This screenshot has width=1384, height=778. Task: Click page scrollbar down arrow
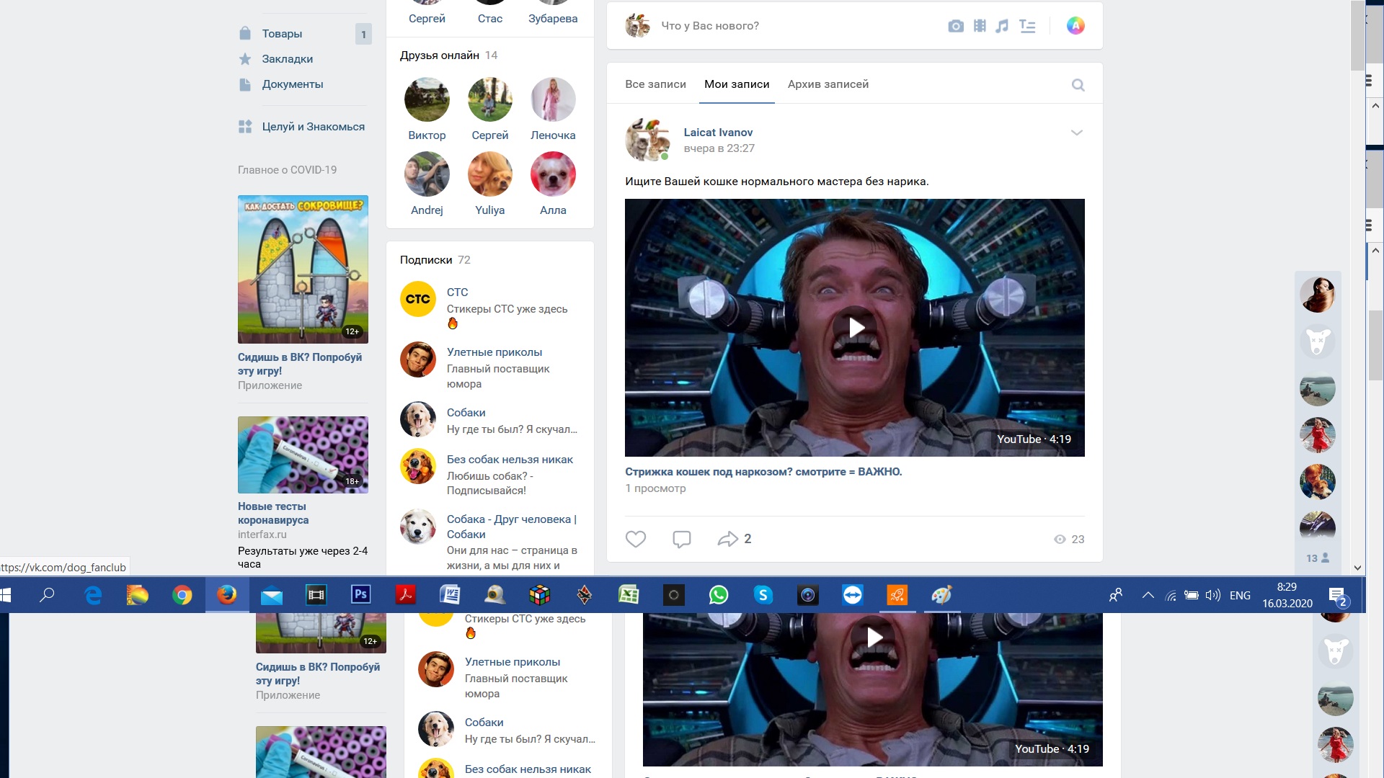pos(1357,568)
